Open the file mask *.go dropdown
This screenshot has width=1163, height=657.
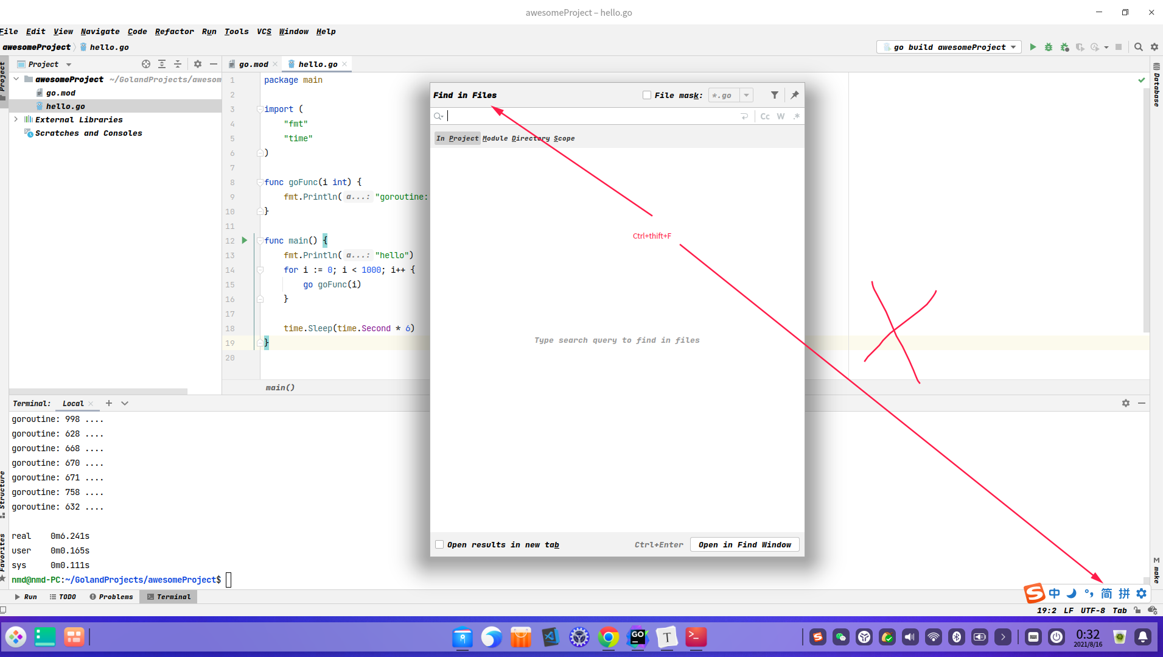(x=746, y=95)
